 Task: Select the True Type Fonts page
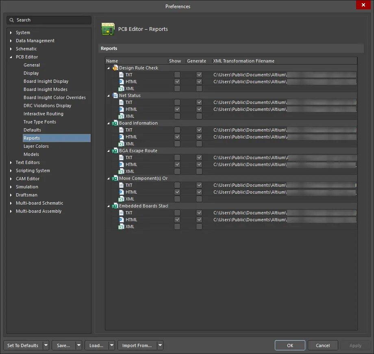39,122
